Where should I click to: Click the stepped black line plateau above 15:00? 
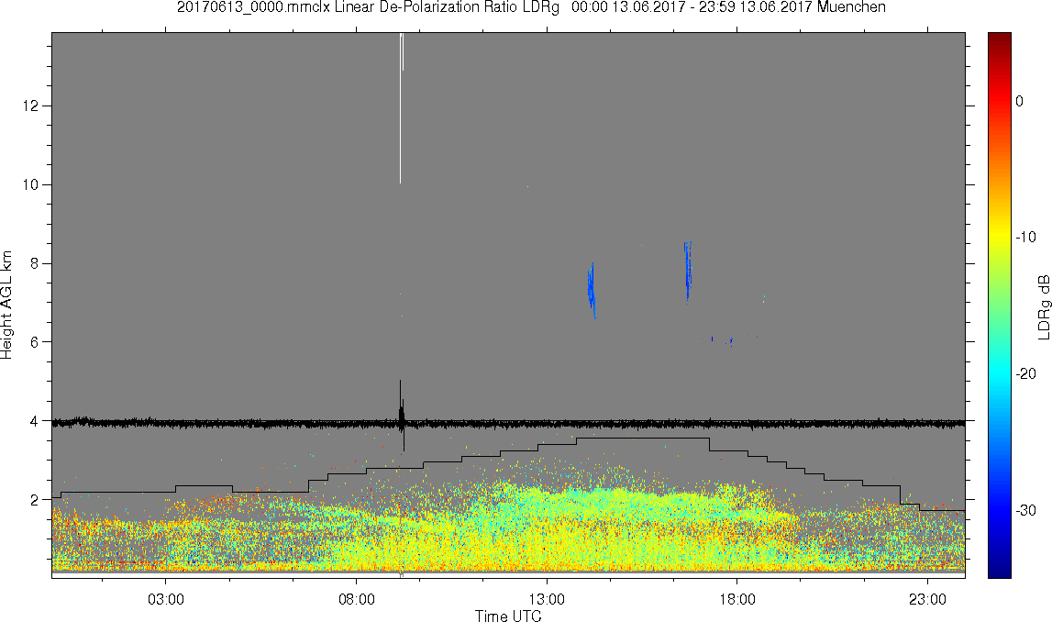[x=643, y=439]
